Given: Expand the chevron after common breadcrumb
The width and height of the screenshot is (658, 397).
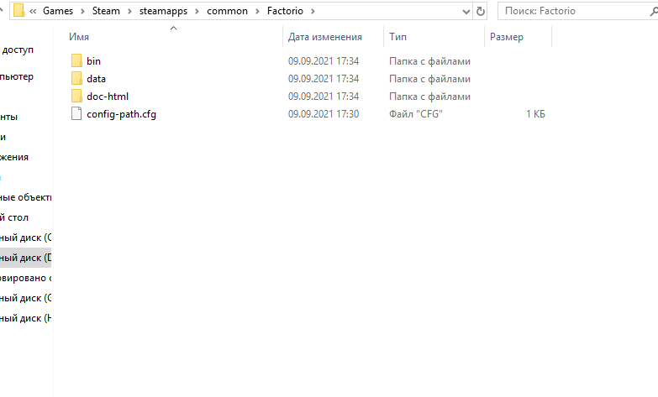Looking at the screenshot, I should pyautogui.click(x=257, y=11).
